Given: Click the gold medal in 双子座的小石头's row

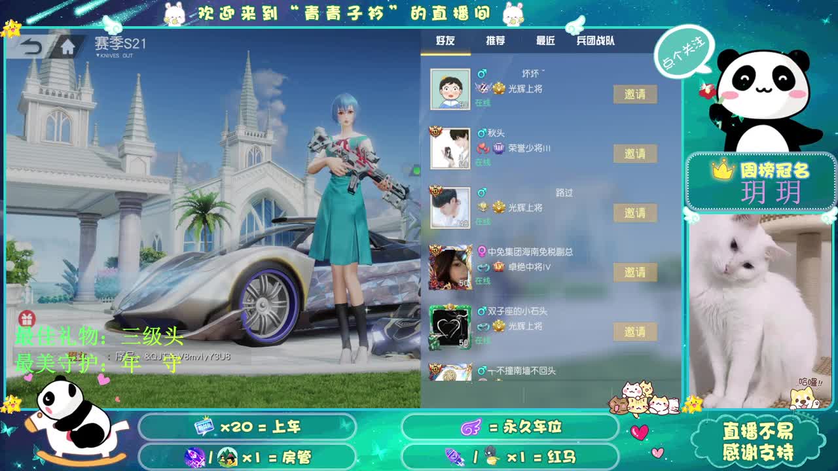Looking at the screenshot, I should [499, 326].
